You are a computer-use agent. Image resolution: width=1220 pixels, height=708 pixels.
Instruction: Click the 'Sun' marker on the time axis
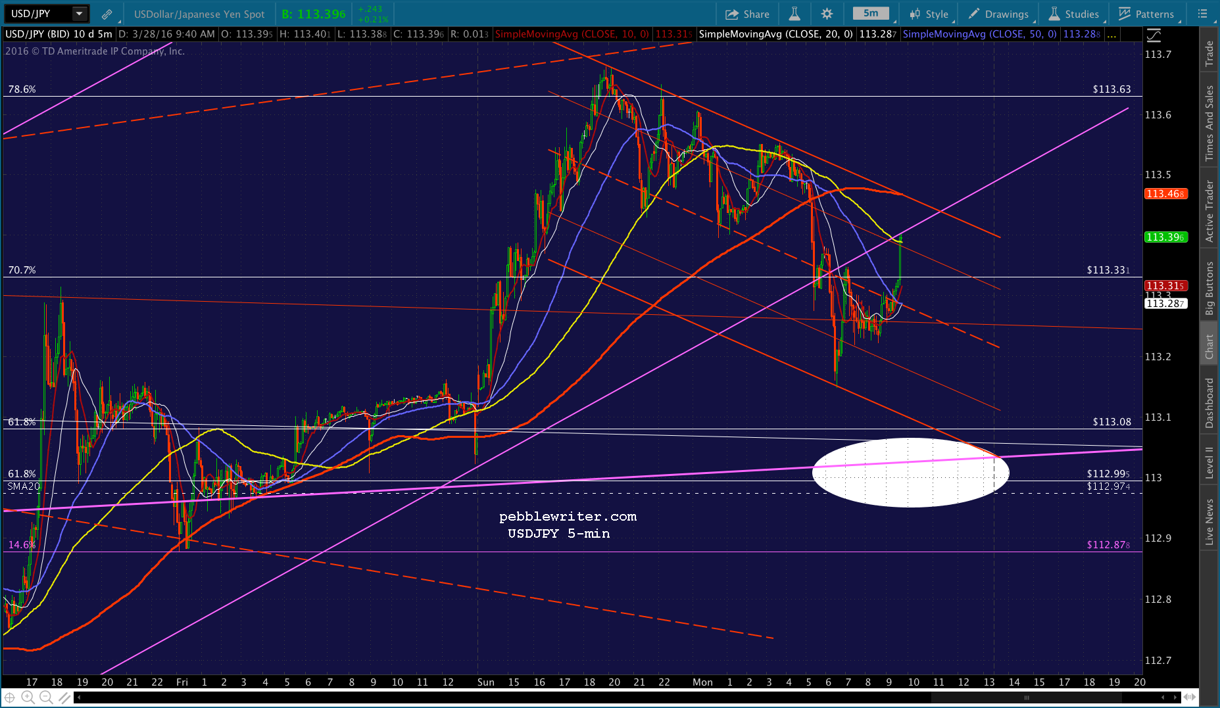point(486,682)
